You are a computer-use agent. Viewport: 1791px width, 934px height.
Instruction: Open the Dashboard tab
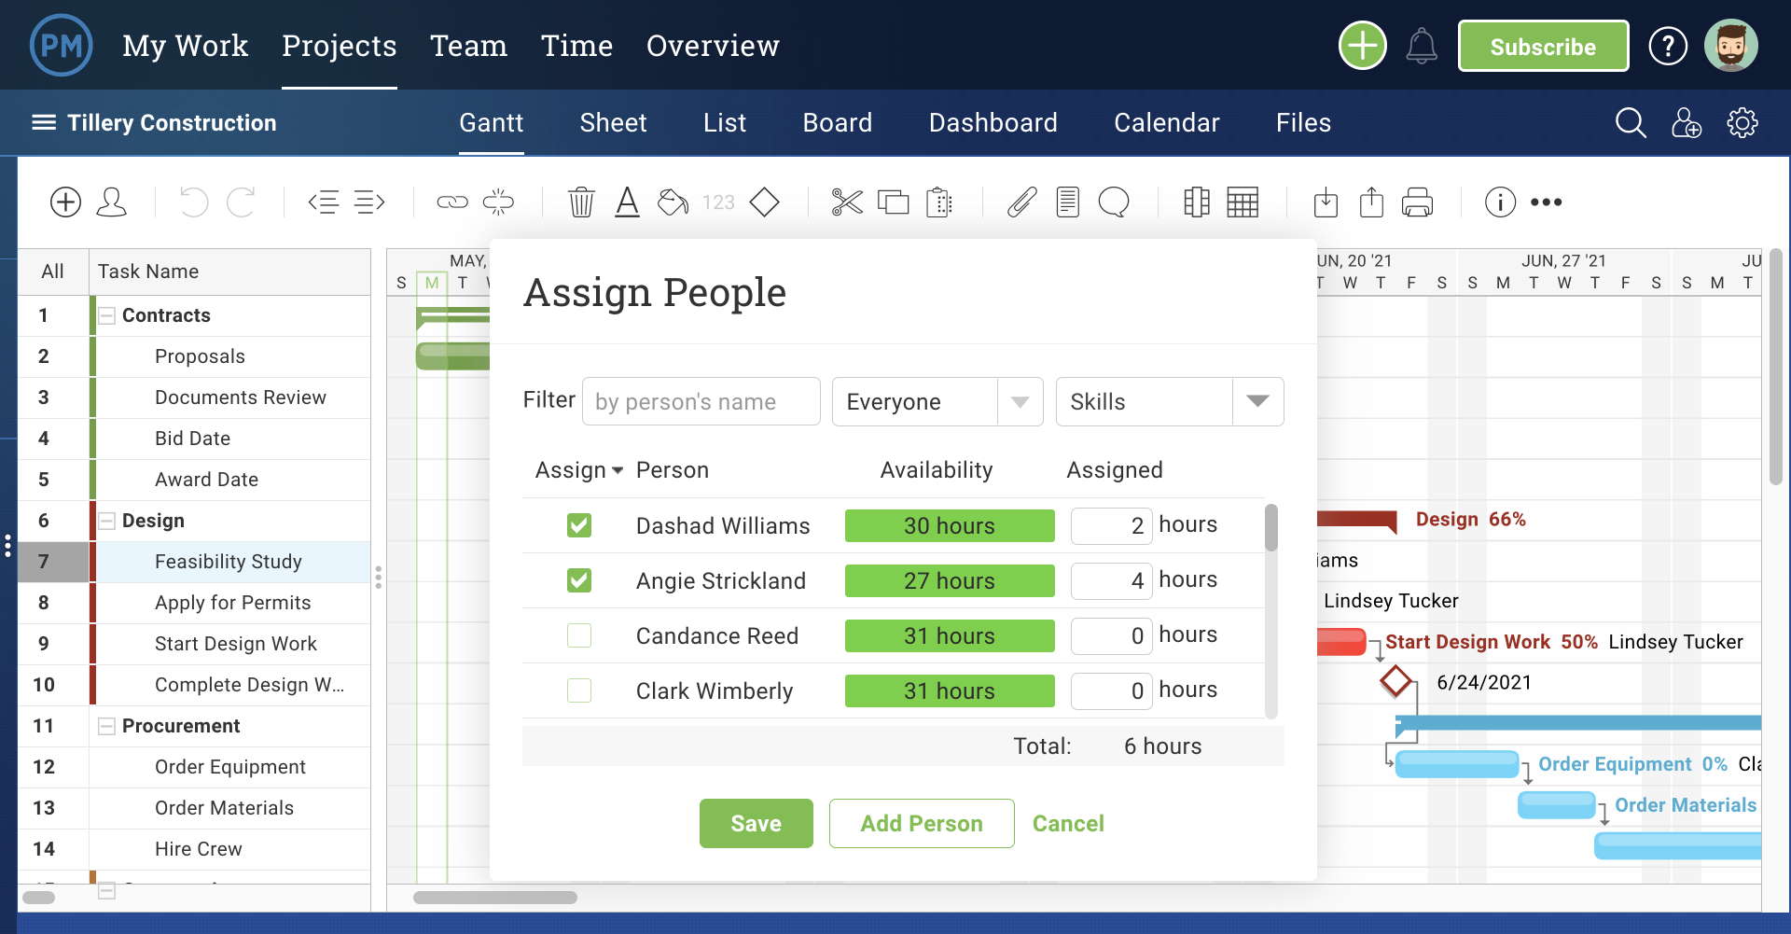click(993, 122)
